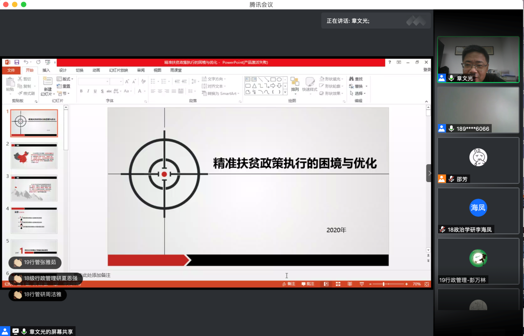Click the Find (查找) button
The height and width of the screenshot is (336, 524).
point(356,79)
